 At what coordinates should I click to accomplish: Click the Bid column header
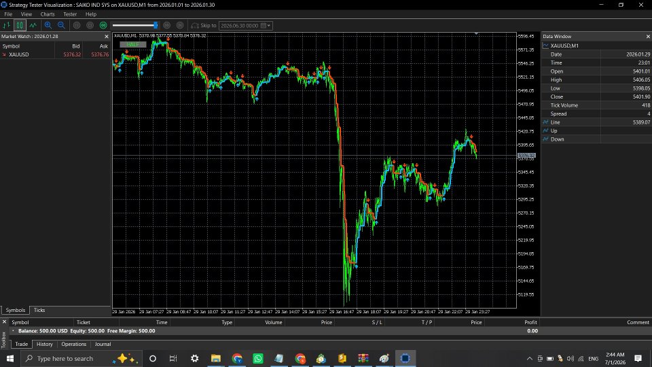click(75, 46)
